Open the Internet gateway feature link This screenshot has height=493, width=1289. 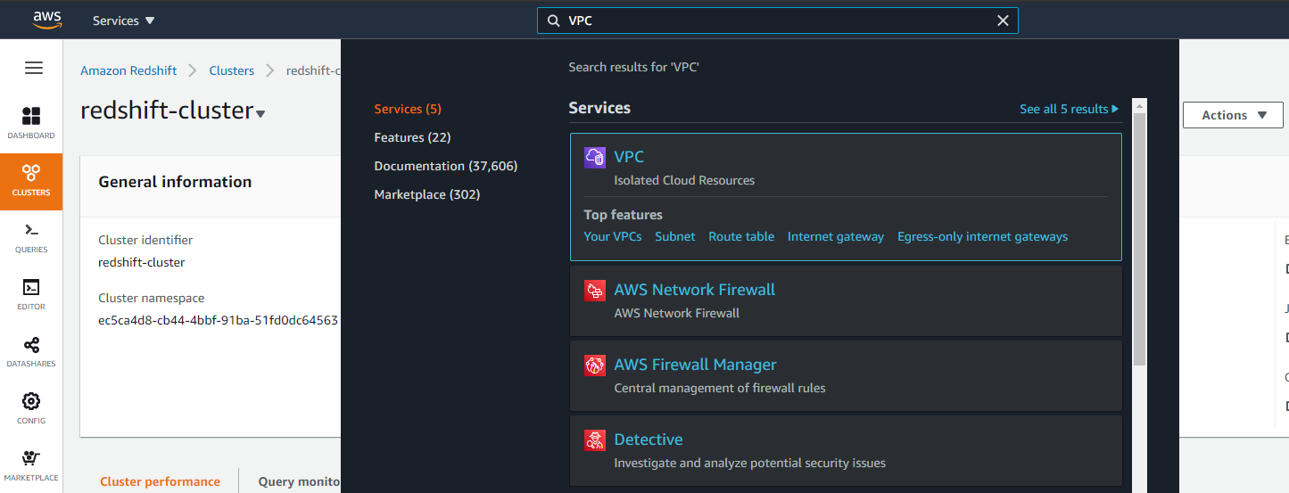tap(835, 236)
